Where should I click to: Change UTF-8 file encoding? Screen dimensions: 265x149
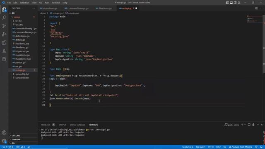(x=211, y=147)
